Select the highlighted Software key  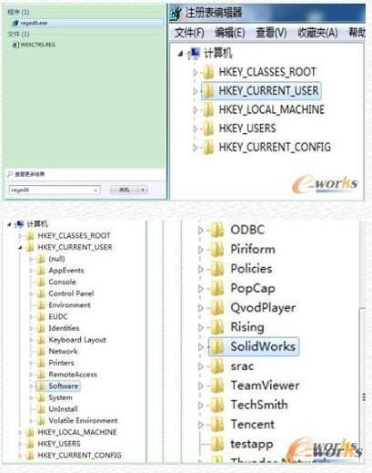pos(64,386)
